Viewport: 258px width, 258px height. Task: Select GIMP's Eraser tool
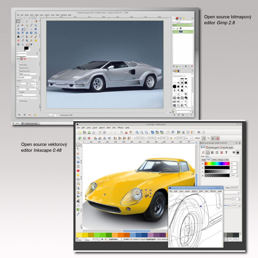[18, 40]
